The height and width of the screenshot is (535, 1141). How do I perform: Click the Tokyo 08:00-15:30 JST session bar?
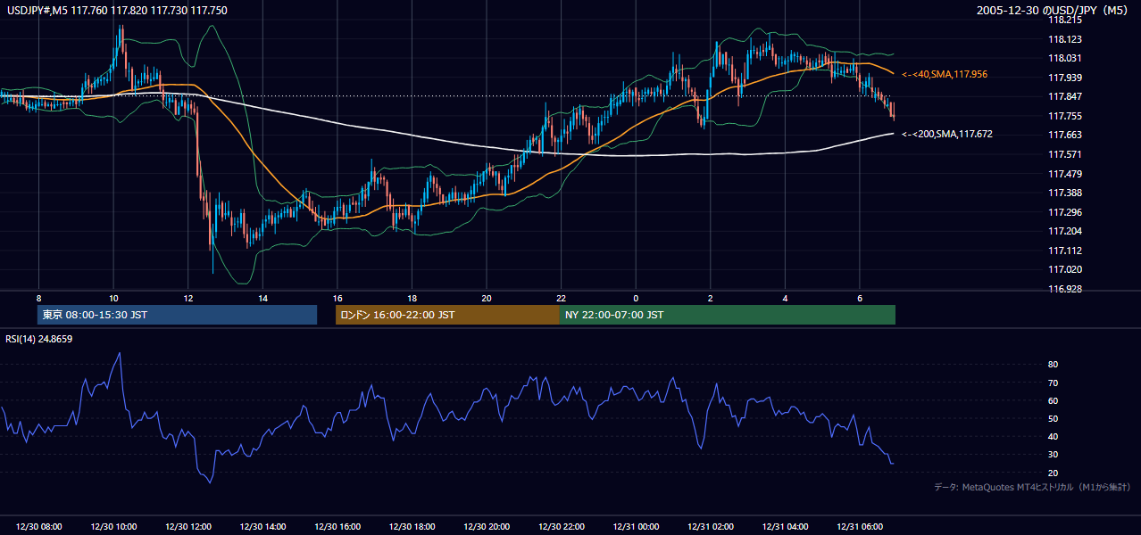coord(177,315)
